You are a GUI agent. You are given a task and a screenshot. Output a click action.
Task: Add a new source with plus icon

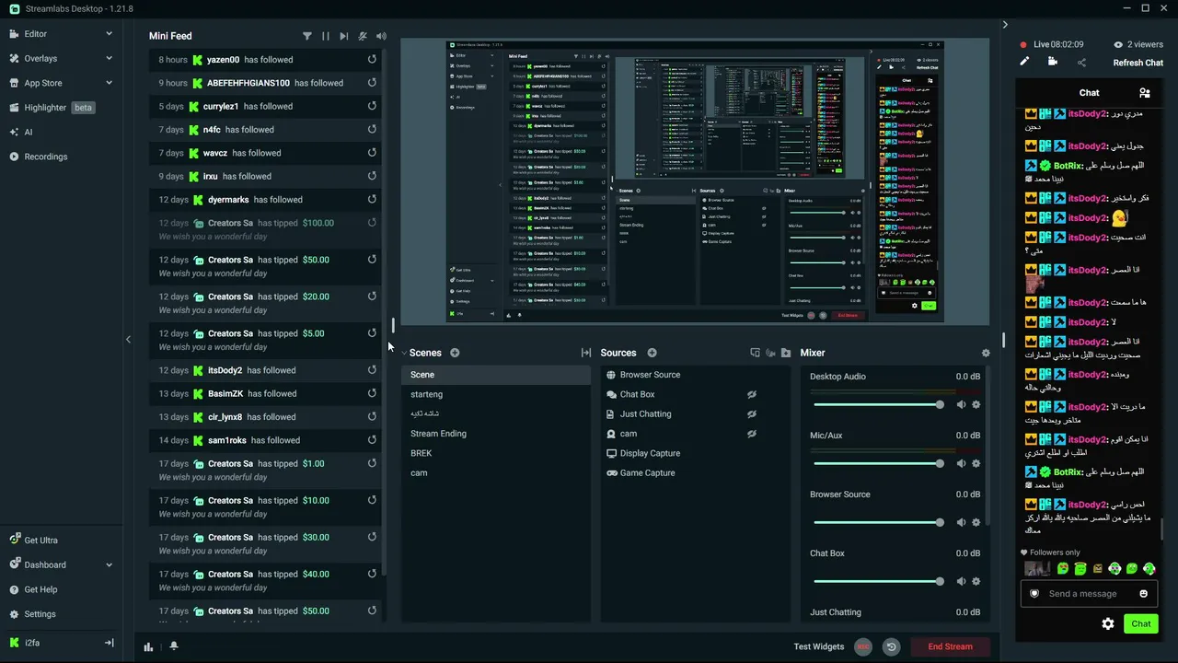pyautogui.click(x=652, y=353)
